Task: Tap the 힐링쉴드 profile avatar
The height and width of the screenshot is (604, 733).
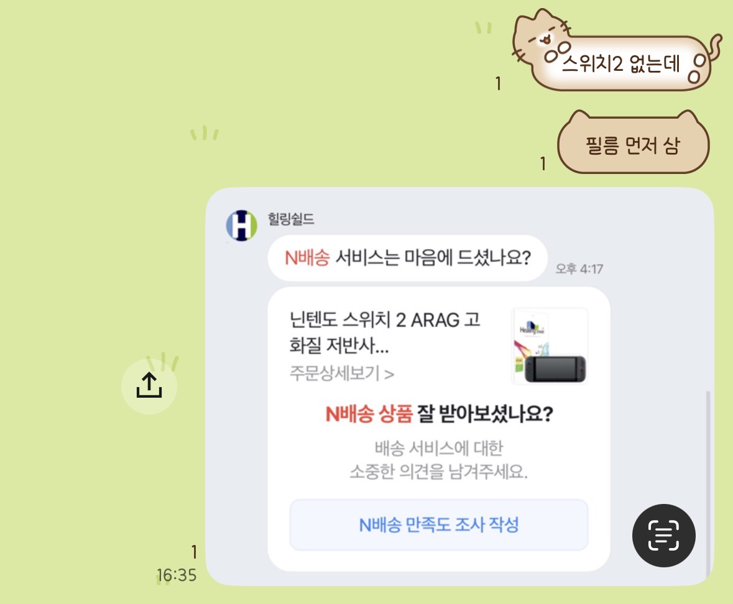Action: [242, 225]
